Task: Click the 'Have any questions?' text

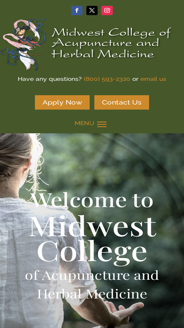Action: (x=50, y=79)
